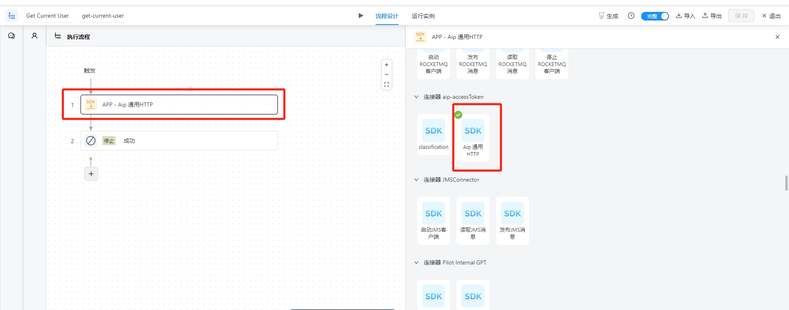Select the Aip 通用HTTP SDK action
Screen dimensions: 789x310
(x=473, y=138)
